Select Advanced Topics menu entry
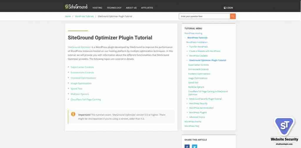The image size is (301, 148). [197, 117]
